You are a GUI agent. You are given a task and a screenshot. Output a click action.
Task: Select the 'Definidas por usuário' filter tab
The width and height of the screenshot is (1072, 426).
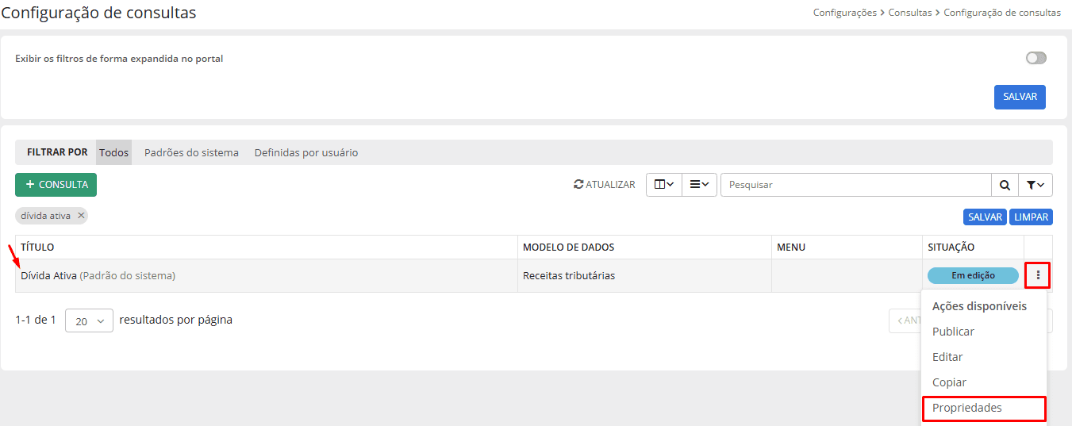(305, 152)
